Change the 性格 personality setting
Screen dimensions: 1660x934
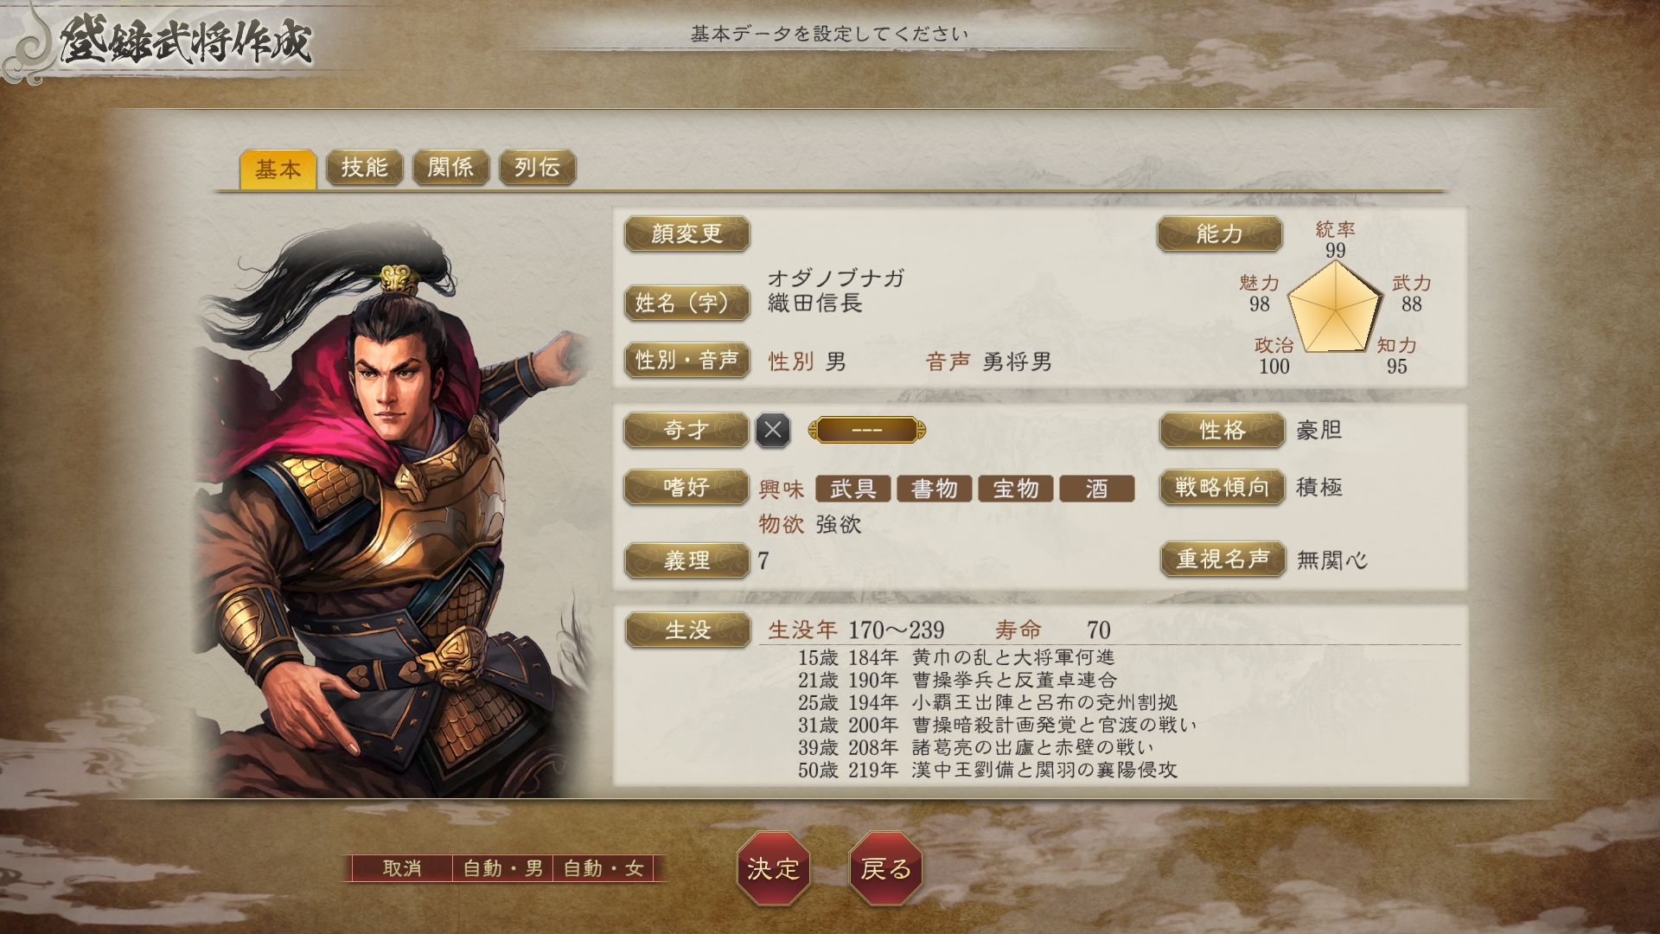pos(1222,430)
